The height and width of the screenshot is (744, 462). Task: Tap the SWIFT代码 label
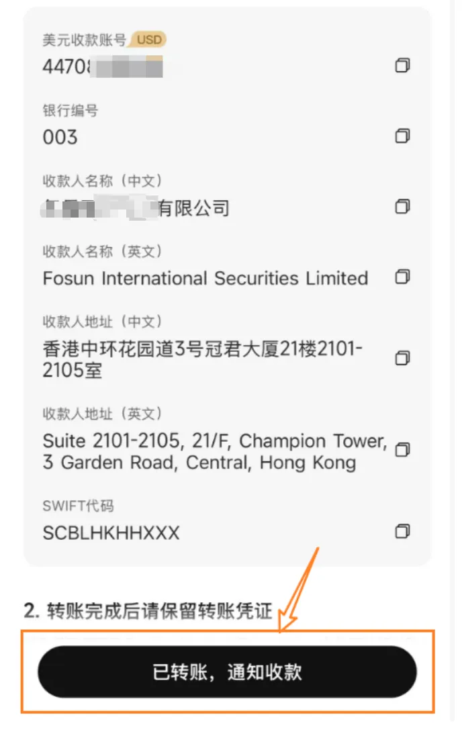79,506
